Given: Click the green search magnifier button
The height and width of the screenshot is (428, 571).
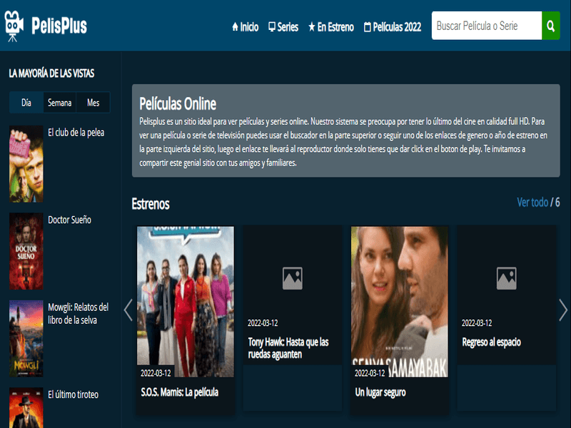Looking at the screenshot, I should pos(550,26).
